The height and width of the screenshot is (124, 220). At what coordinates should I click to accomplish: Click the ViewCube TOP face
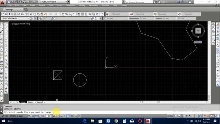198,31
